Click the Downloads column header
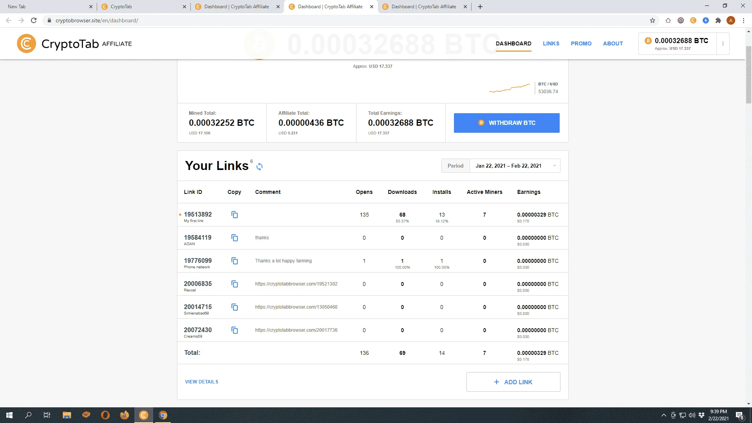The image size is (752, 423). (x=402, y=192)
